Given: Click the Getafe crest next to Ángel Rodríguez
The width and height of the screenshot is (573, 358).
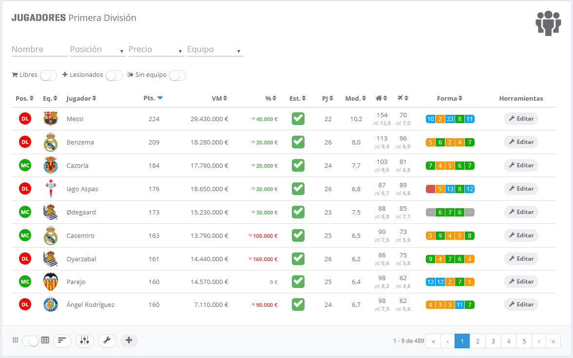Looking at the screenshot, I should pyautogui.click(x=51, y=304).
